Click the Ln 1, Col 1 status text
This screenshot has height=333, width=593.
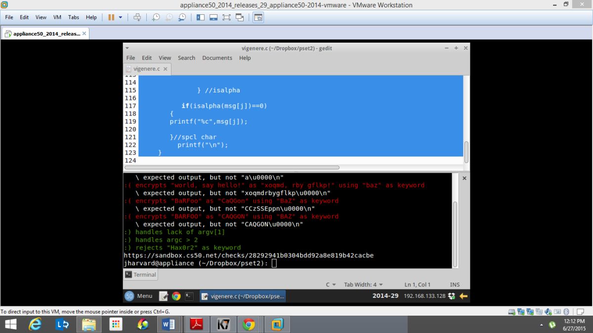(418, 285)
